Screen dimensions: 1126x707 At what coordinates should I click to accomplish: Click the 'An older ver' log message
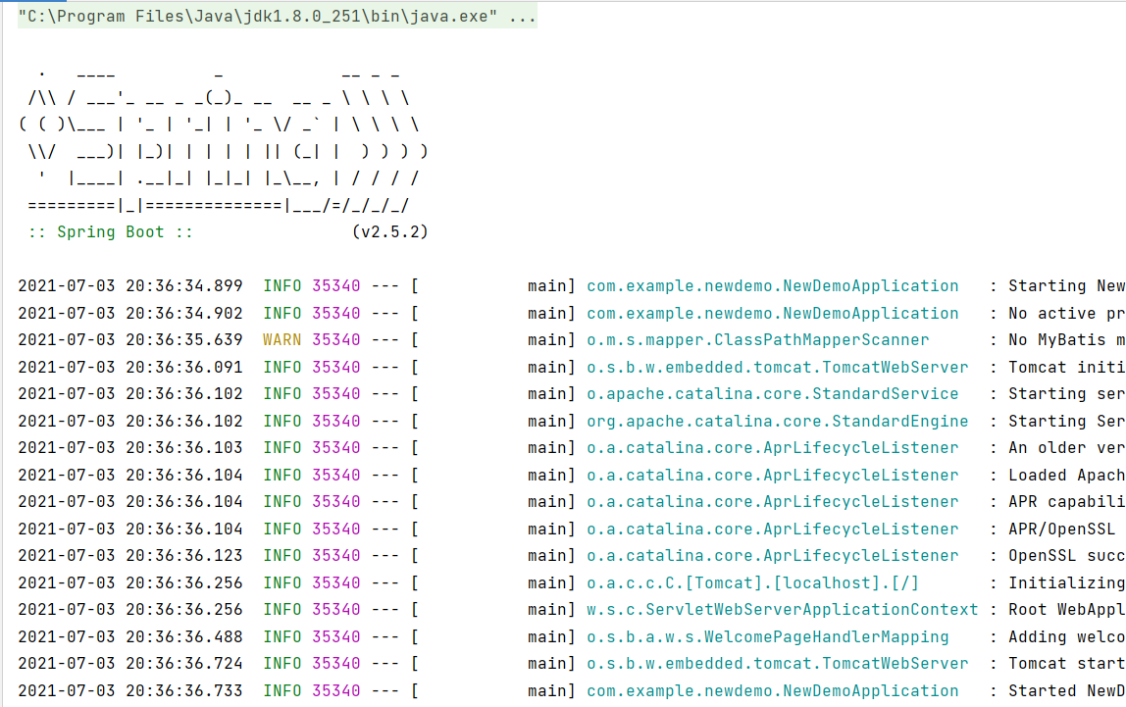pyautogui.click(x=1066, y=447)
